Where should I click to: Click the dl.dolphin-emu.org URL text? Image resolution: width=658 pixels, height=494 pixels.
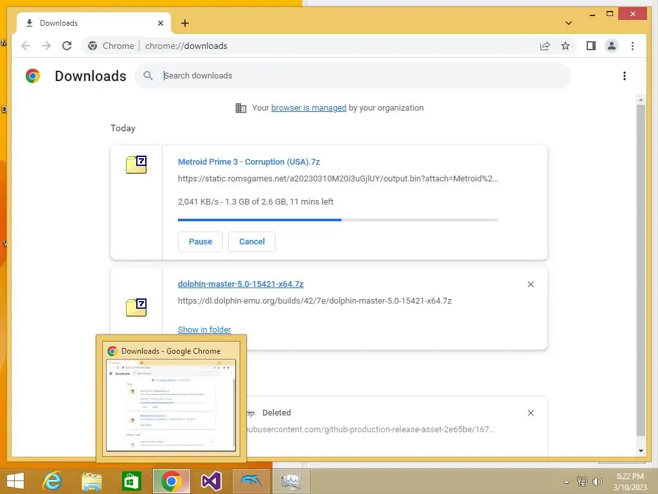(x=314, y=301)
